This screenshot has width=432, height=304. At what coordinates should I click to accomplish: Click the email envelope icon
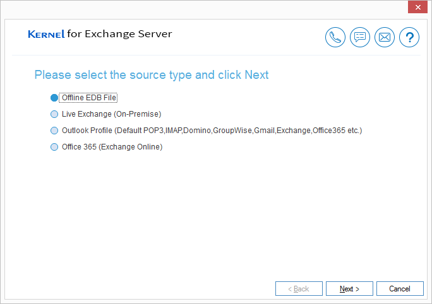pos(385,37)
